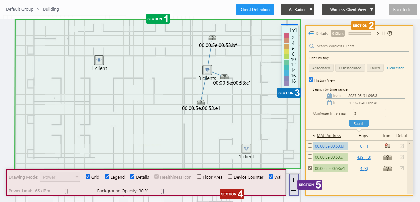Click the access point with 3 clients
This screenshot has width=420, height=202.
(207, 70)
